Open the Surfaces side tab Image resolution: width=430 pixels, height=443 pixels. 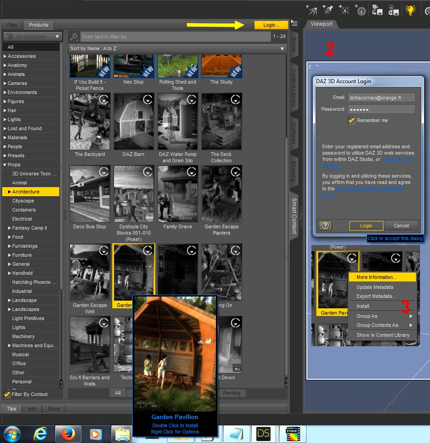(294, 133)
